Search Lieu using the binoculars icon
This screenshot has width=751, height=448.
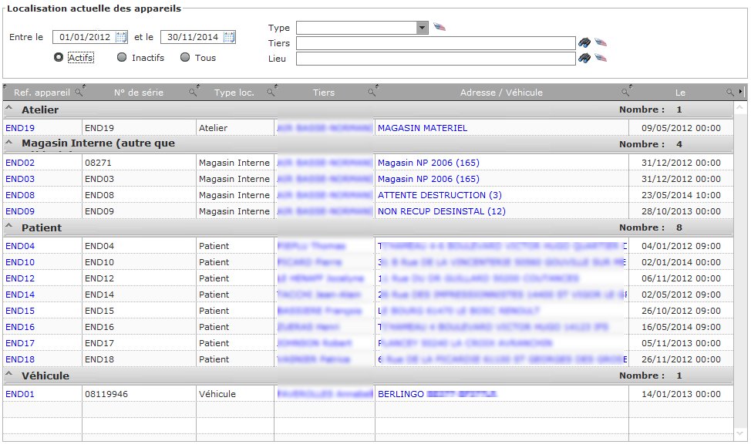click(x=584, y=58)
